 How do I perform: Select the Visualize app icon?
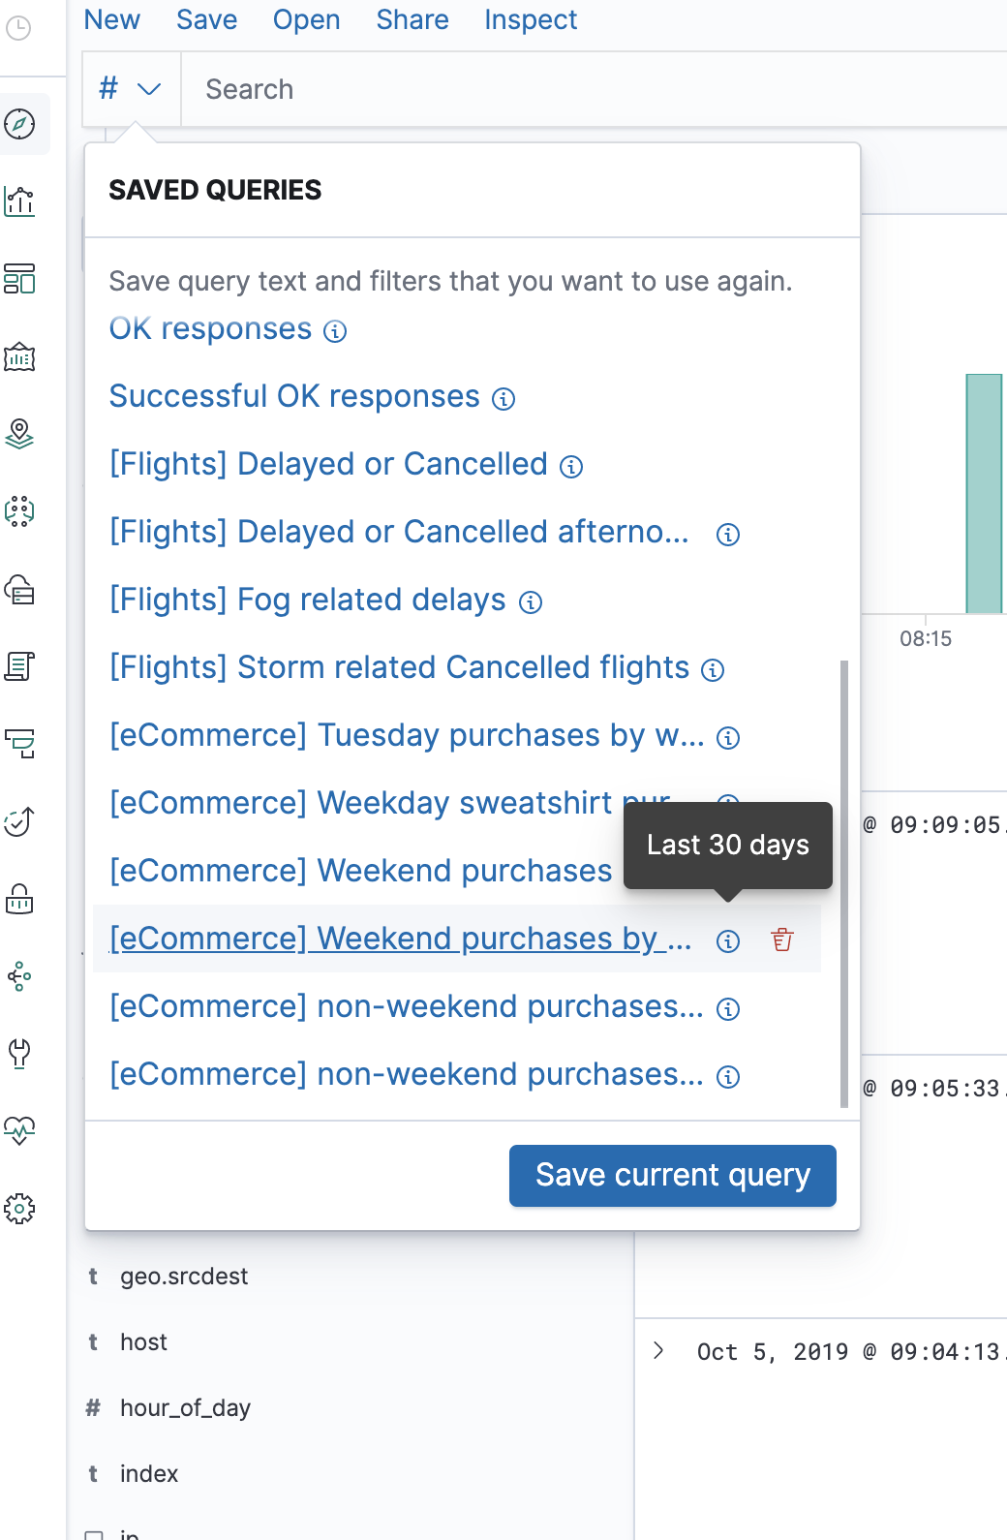coord(19,202)
